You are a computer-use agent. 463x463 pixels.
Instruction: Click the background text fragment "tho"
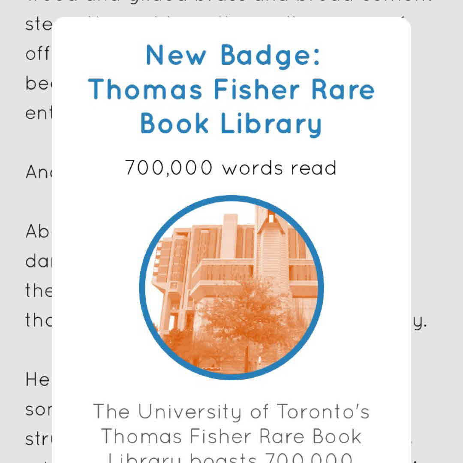(39, 321)
